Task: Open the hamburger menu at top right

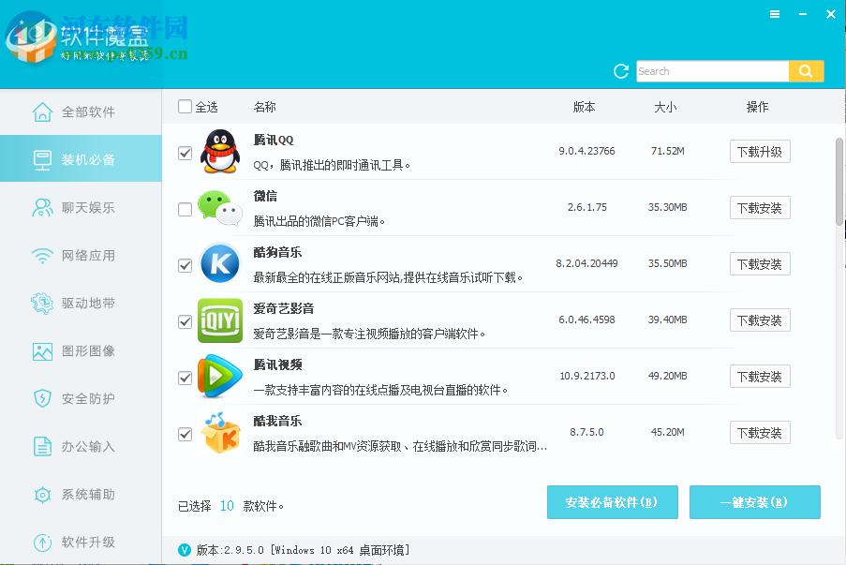Action: pos(775,14)
